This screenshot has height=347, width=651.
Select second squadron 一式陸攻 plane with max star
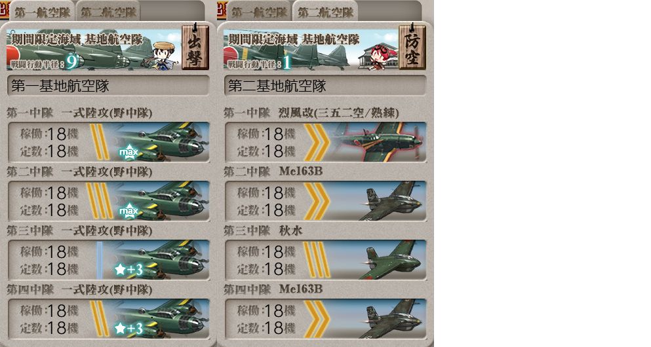pyautogui.click(x=108, y=200)
